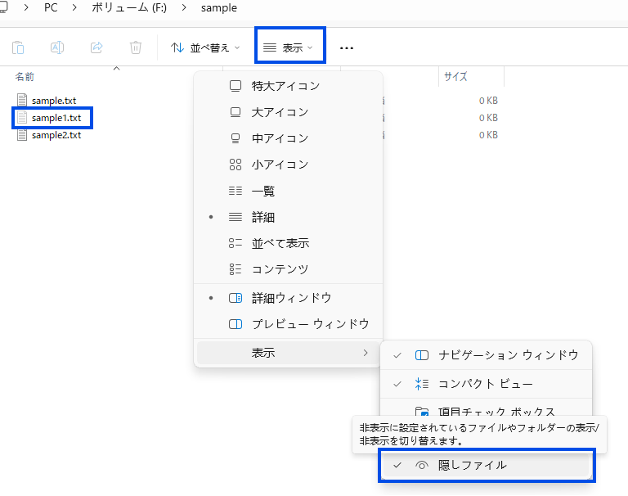The height and width of the screenshot is (496, 628).
Task: Sort by 名前 column header
Action: 25,77
